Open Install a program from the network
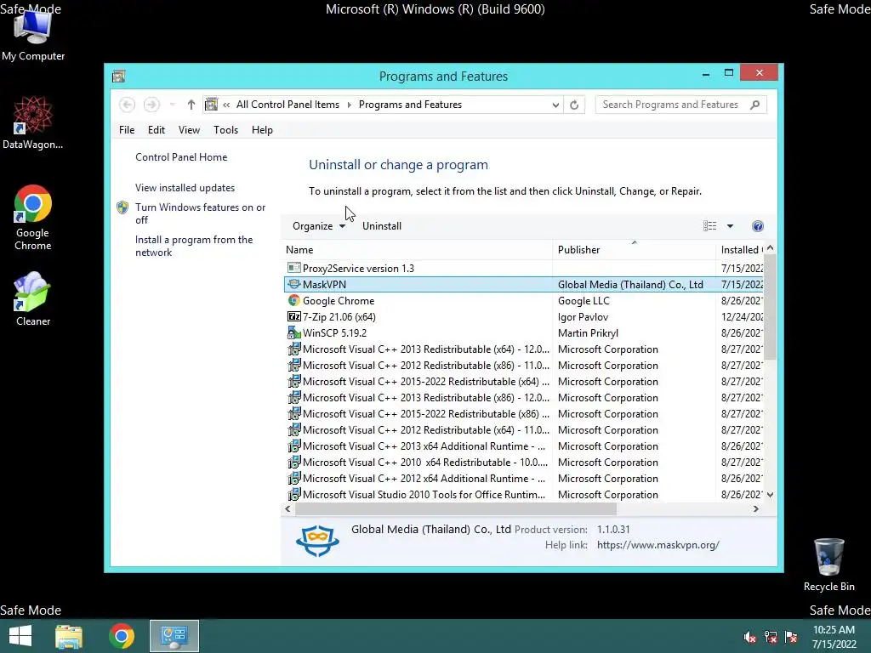The image size is (871, 653). click(x=194, y=246)
